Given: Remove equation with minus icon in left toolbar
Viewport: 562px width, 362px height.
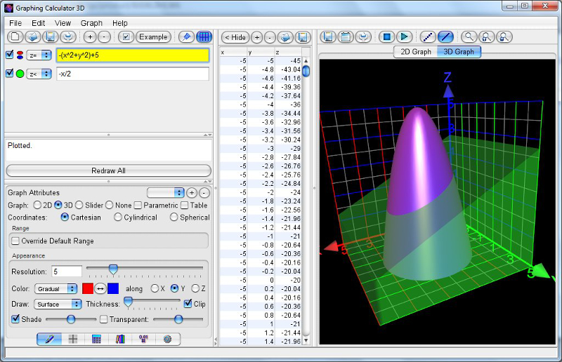Looking at the screenshot, I should [x=104, y=37].
